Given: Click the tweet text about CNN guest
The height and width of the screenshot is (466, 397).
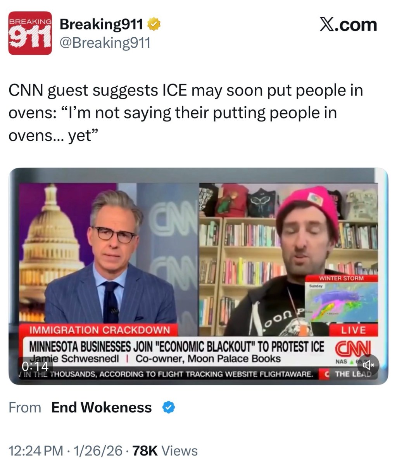Looking at the screenshot, I should point(186,113).
